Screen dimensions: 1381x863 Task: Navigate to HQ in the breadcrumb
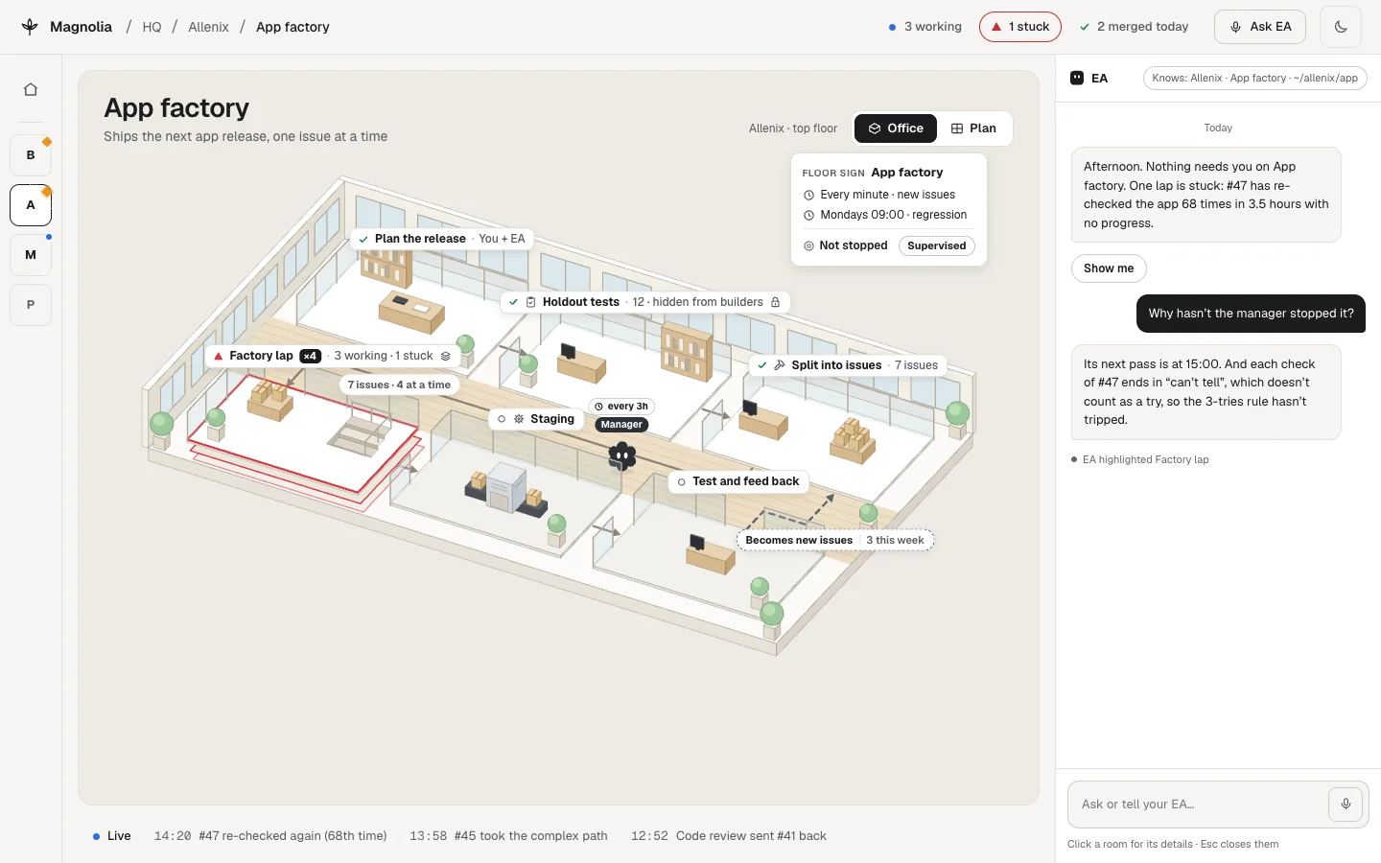[152, 27]
